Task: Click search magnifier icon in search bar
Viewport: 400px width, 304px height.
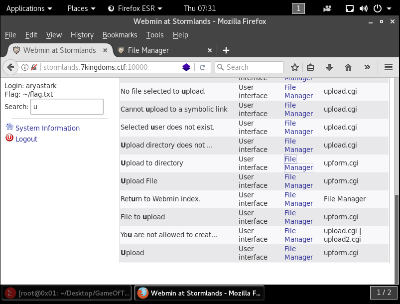Action: (x=220, y=67)
